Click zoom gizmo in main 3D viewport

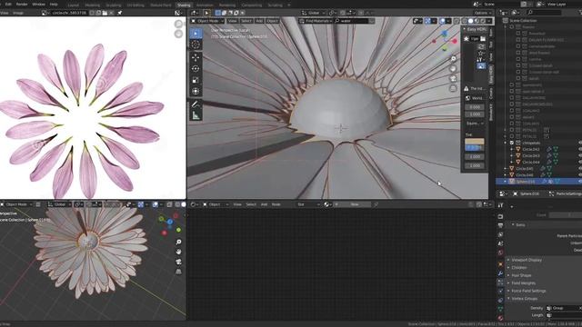(453, 59)
